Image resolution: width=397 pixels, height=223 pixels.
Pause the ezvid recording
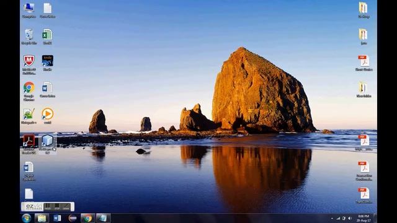click(x=48, y=206)
